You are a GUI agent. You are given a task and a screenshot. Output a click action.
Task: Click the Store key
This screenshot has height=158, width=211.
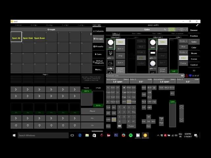tap(108, 126)
